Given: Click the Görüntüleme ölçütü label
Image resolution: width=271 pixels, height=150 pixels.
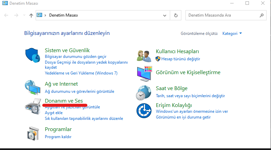Looking at the screenshot, I should tap(199, 34).
